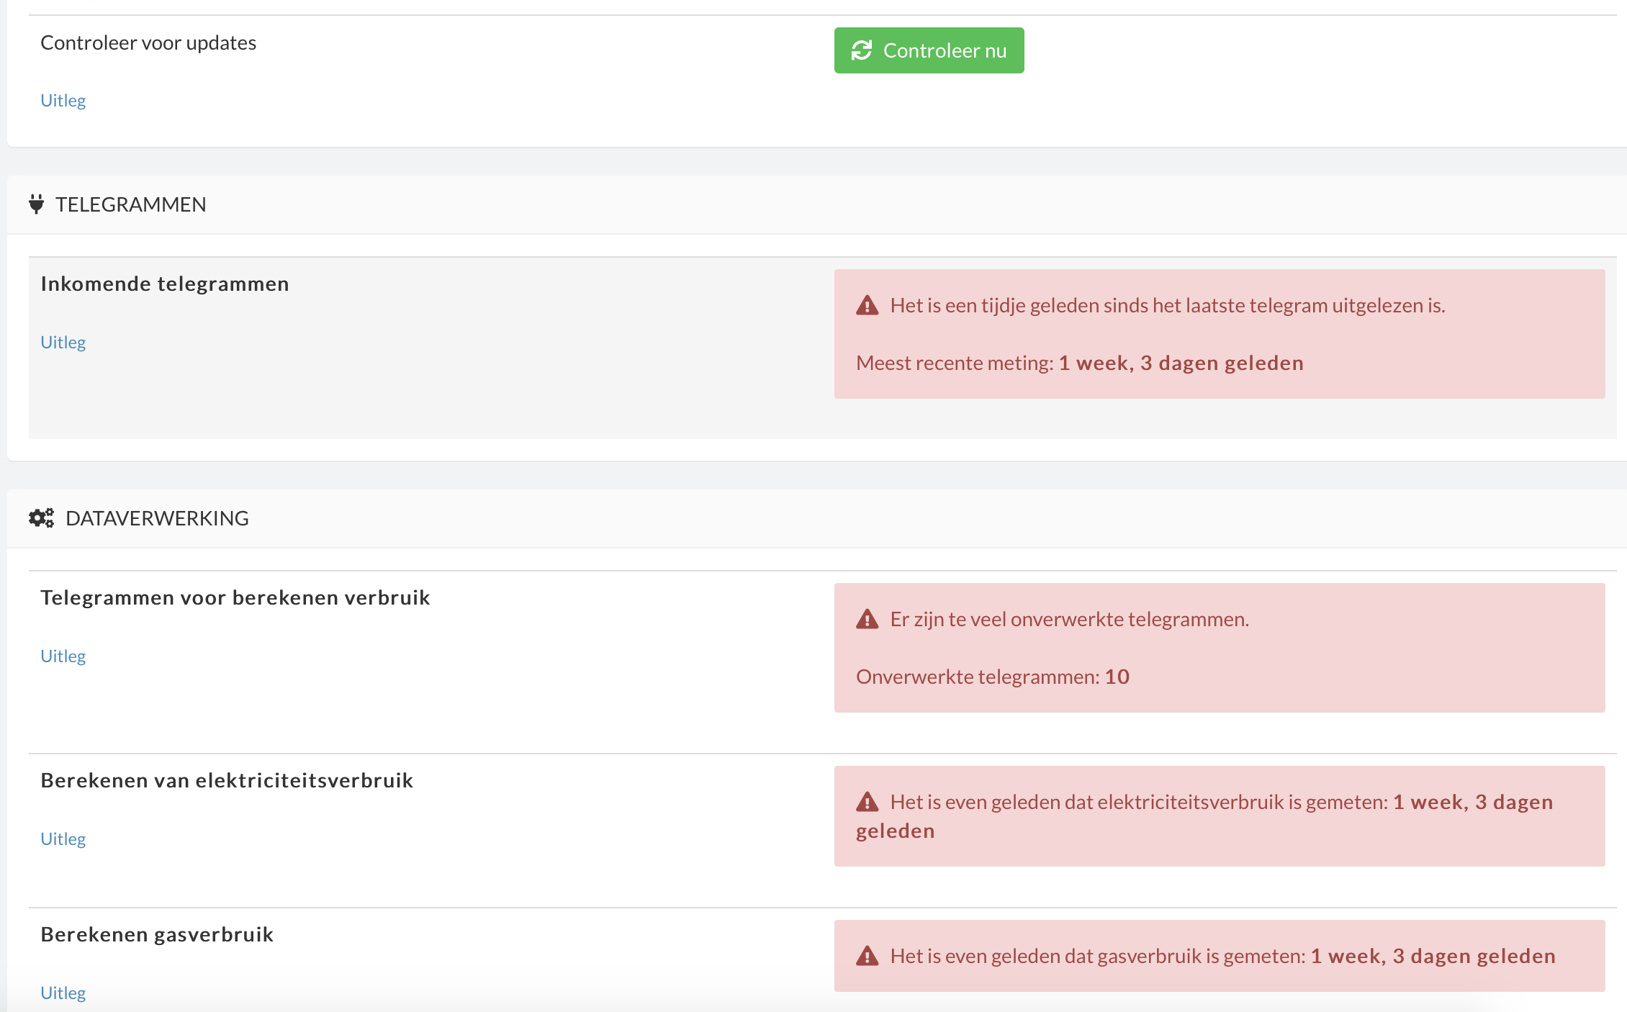Click Uitleg under Telegrammen voor berekenen verbruik
The image size is (1627, 1012).
63,656
